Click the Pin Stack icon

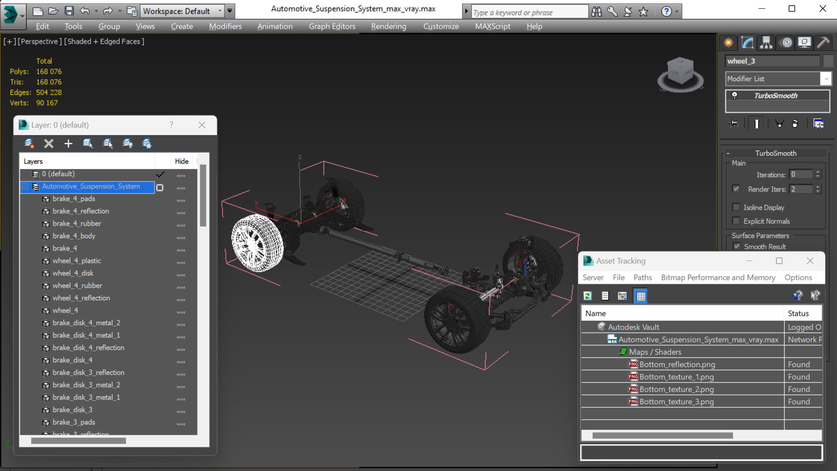tap(733, 124)
